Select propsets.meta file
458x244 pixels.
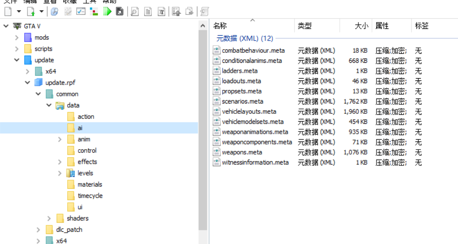coord(242,91)
